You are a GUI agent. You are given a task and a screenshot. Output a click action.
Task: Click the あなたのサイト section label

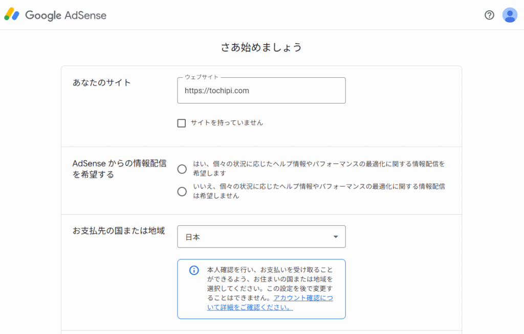click(x=102, y=82)
